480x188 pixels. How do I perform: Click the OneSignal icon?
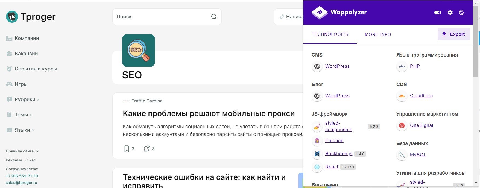click(402, 125)
